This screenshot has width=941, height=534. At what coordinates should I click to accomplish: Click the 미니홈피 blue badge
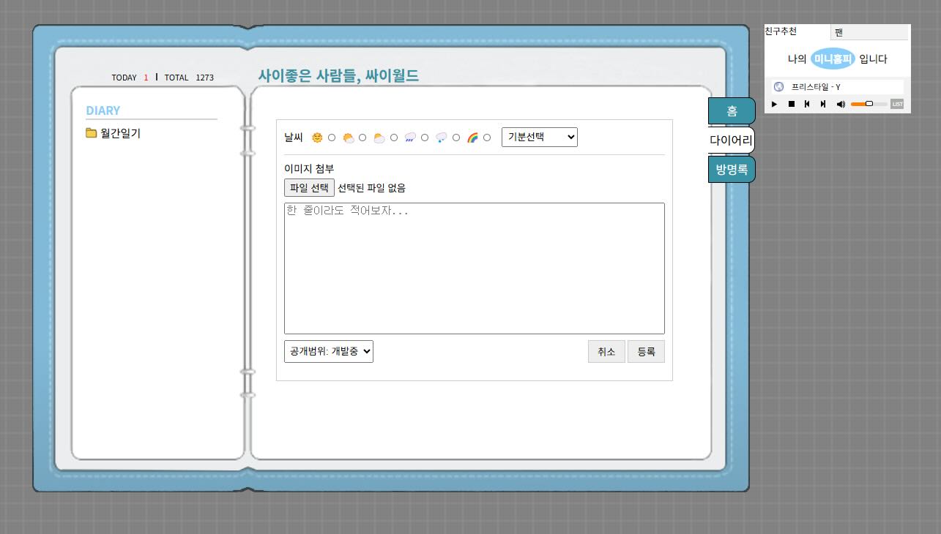(x=833, y=59)
